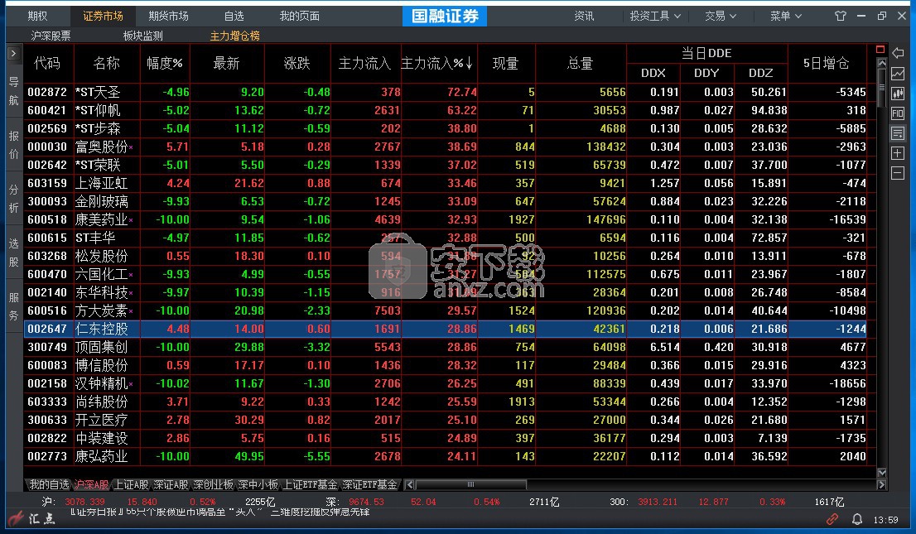Screen dimensions: 916x534
Task: Click the red square icon above the scrollbar
Action: click(x=880, y=50)
